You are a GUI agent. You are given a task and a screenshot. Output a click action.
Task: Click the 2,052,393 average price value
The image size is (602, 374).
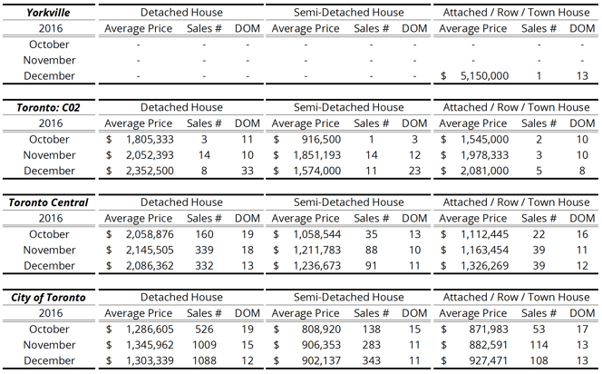[x=150, y=155]
